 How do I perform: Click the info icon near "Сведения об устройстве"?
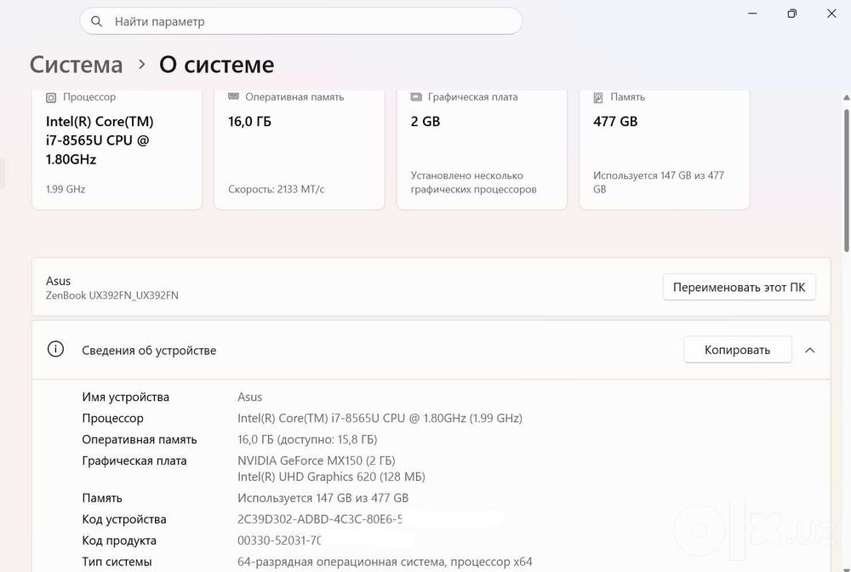pyautogui.click(x=55, y=349)
